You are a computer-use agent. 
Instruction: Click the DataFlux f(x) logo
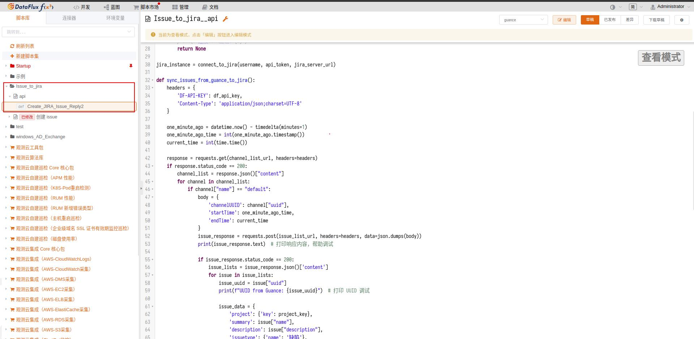(x=30, y=7)
